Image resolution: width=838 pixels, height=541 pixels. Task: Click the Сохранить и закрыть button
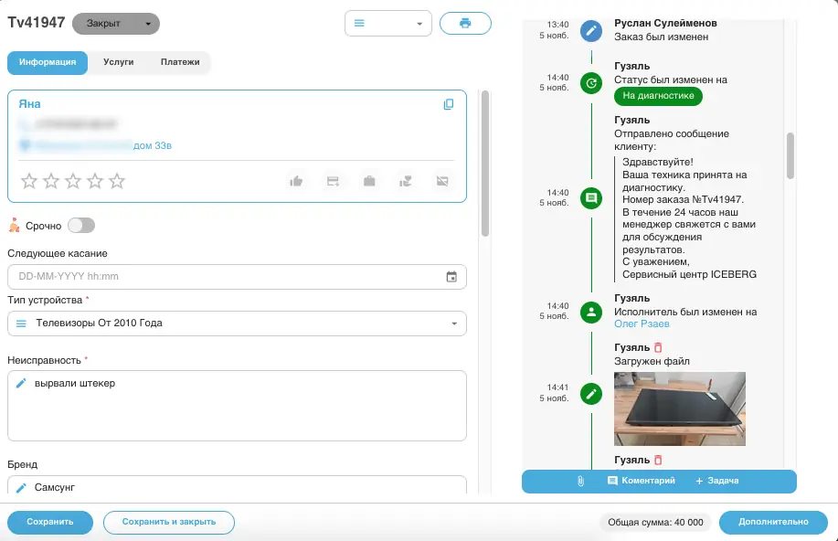click(169, 522)
